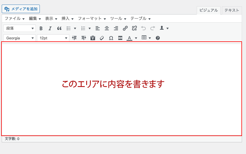Align text center
The image size is (246, 154).
(x=107, y=28)
